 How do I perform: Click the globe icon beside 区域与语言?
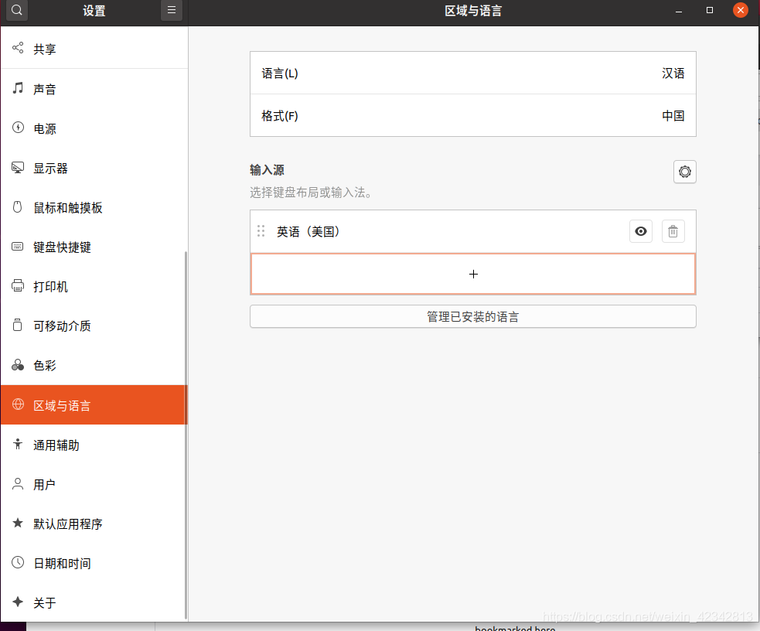coord(18,404)
